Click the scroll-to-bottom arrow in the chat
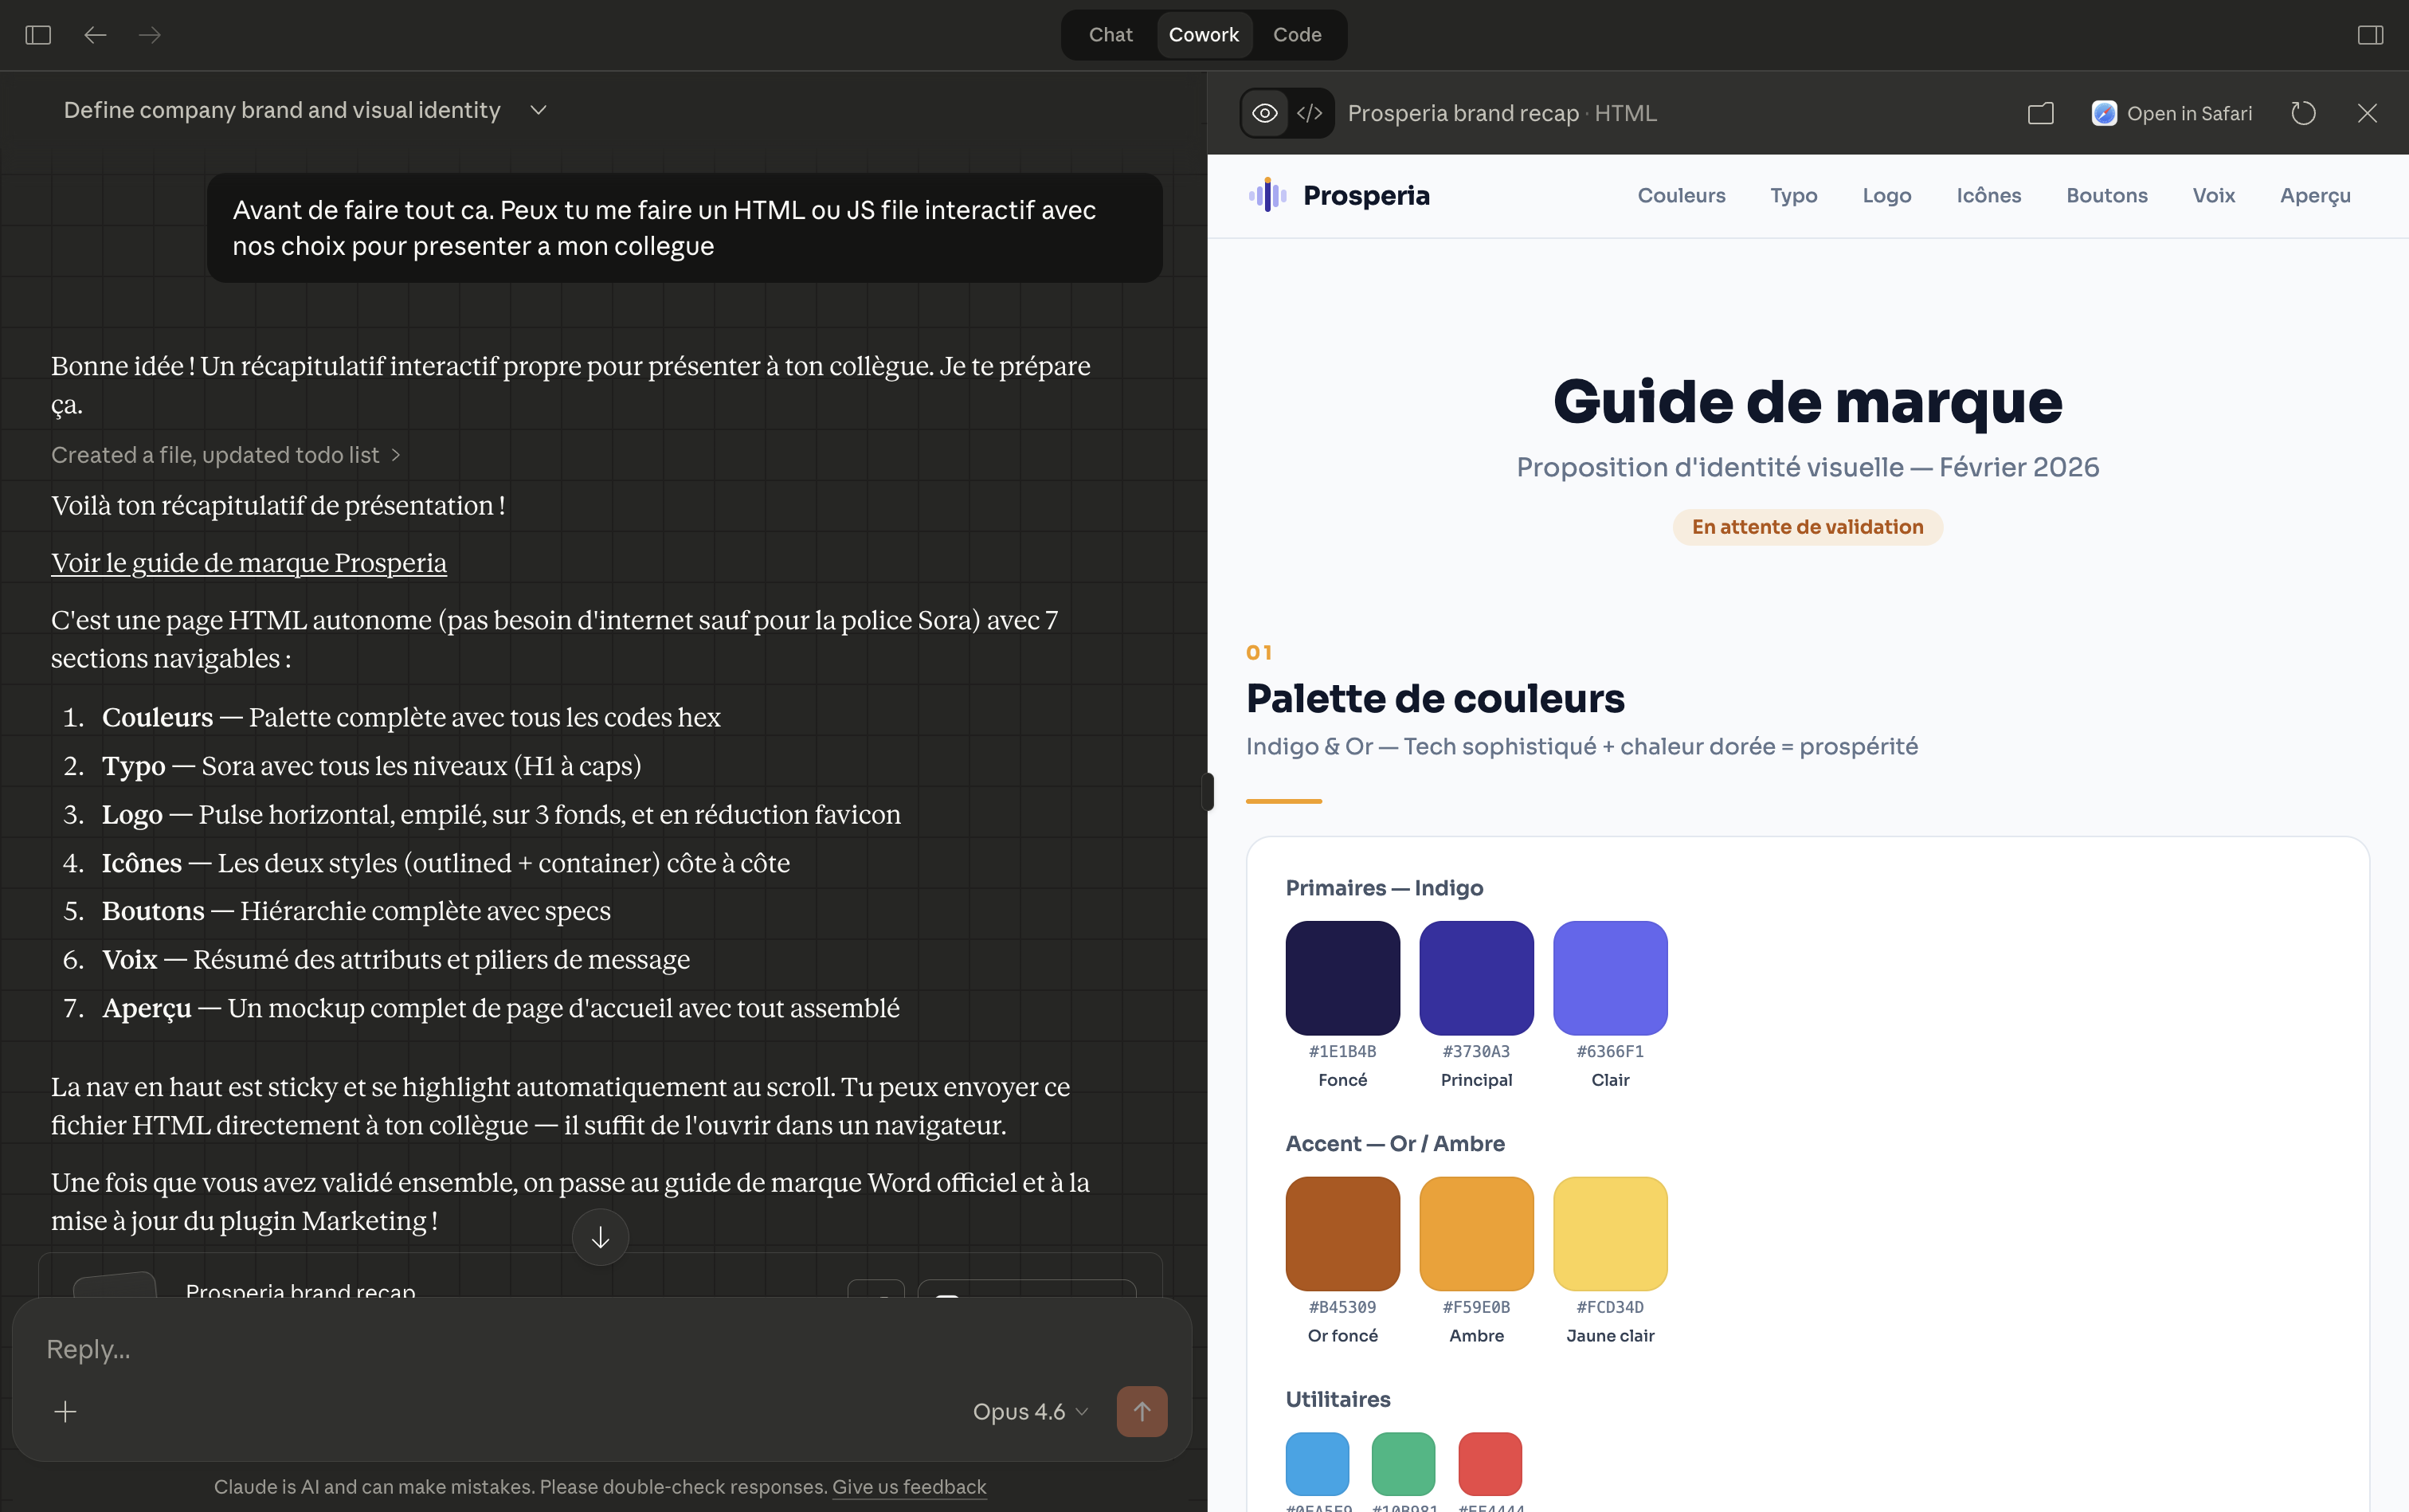This screenshot has height=1512, width=2409. click(600, 1237)
